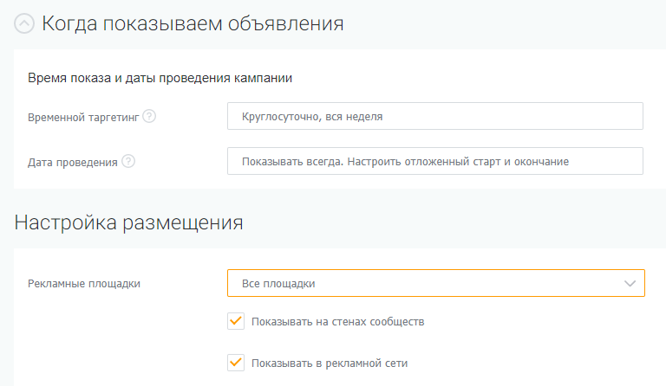Click "Показывать всегда" in the date field

click(x=289, y=161)
